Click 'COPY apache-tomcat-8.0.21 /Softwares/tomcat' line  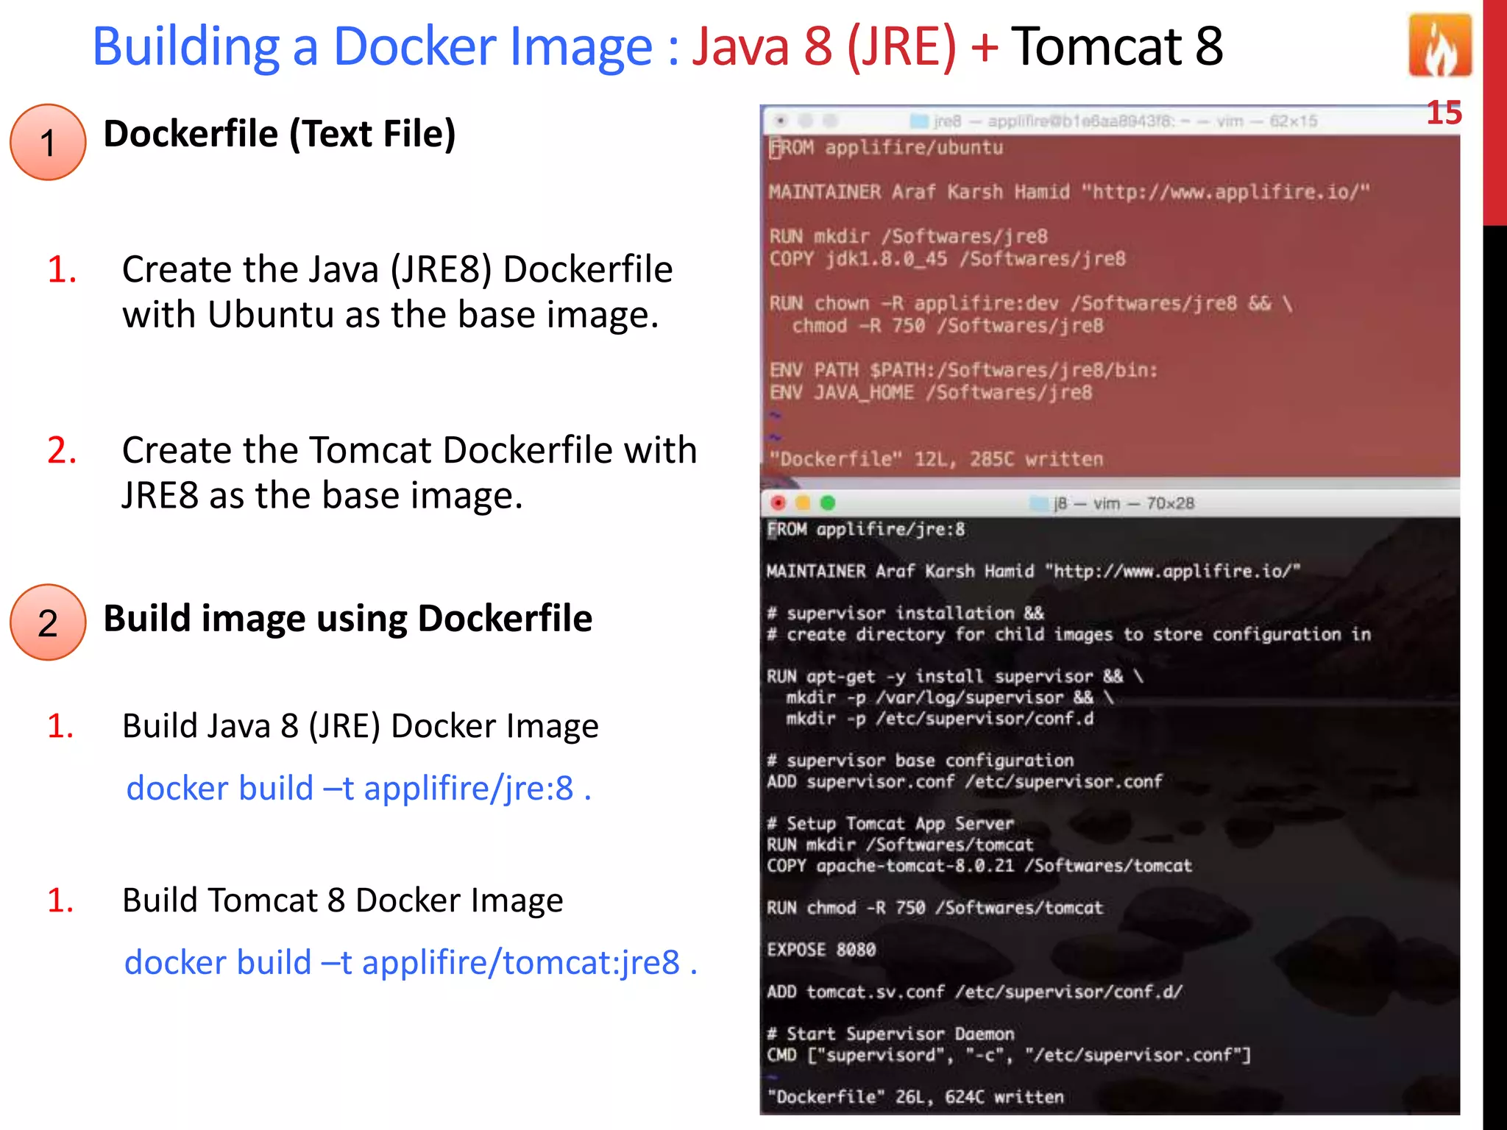979,866
